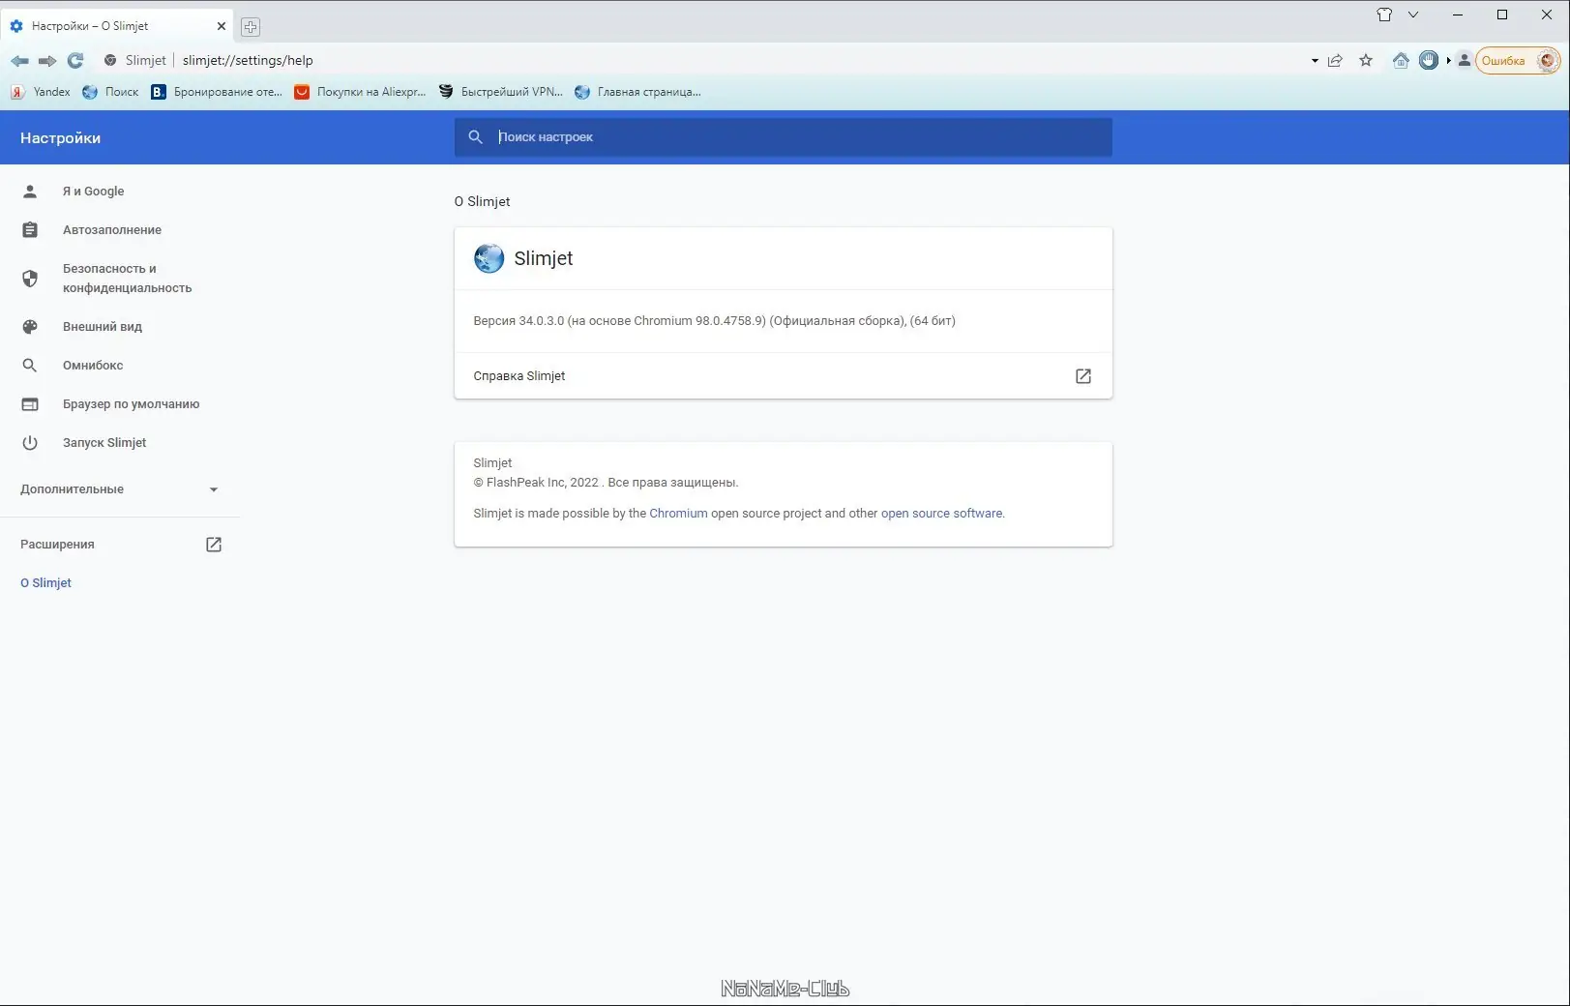Open the tab list chevron

(1413, 15)
